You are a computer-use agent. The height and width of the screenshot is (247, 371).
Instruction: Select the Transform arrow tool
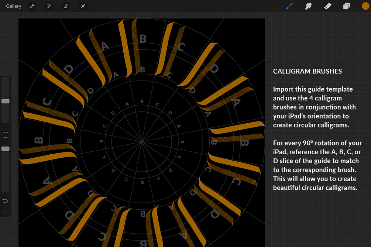tap(83, 6)
